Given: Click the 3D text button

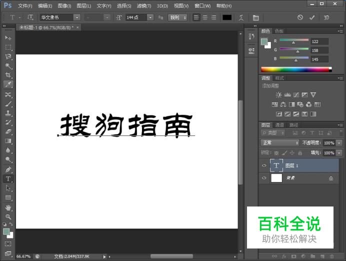Looking at the screenshot, I should 326,17.
